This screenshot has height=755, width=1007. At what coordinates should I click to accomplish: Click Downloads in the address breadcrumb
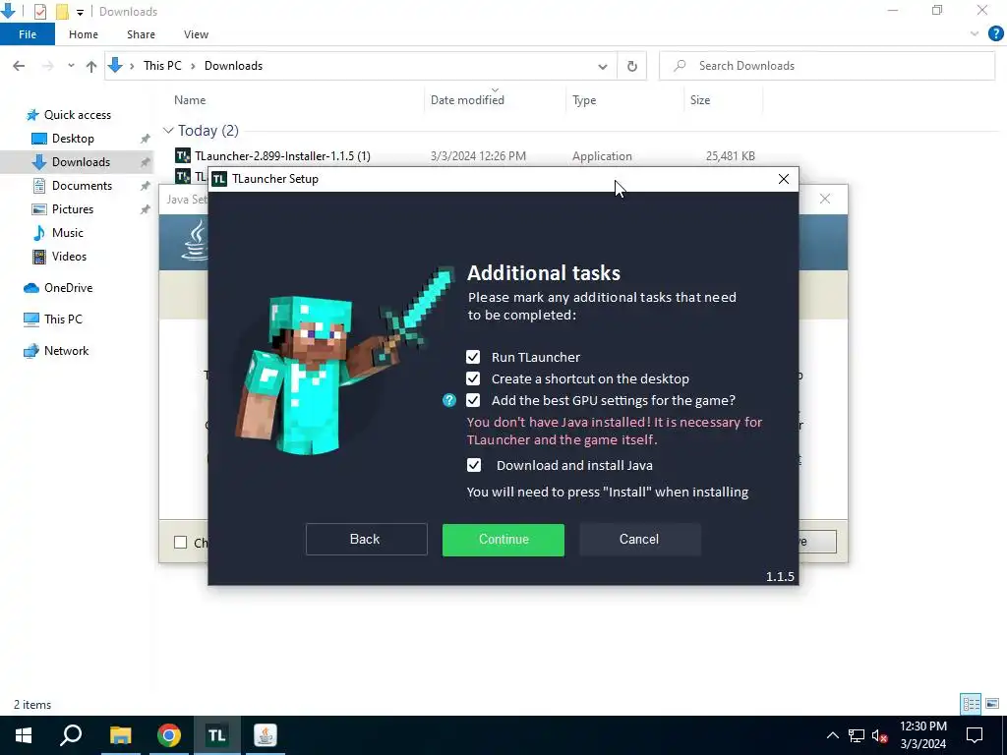[233, 66]
